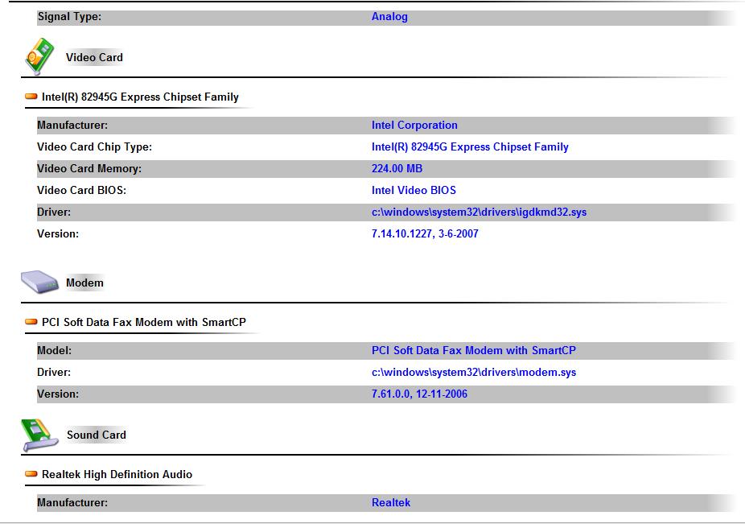Viewport: 745px width, 524px height.
Task: Click the 224.00 MB video memory value
Action: coord(397,169)
